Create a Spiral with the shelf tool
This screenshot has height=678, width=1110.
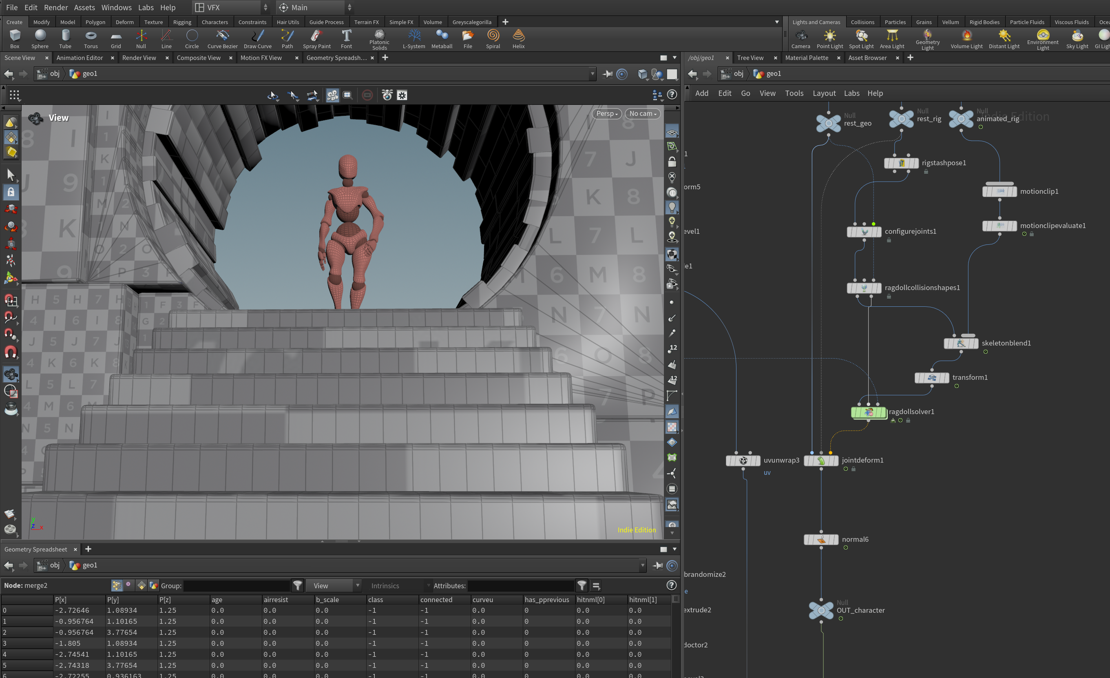click(x=493, y=39)
